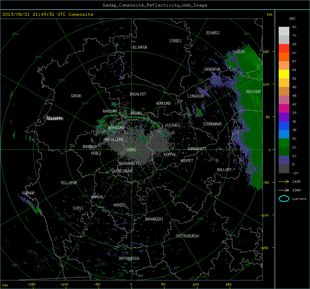Screen dimensions: 310x289
Task: Click the title 'Gadag_Composite_Reflectivity_Web_Image'
Action: [x=155, y=5]
